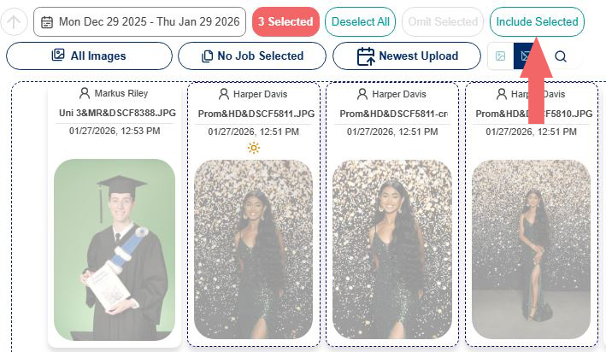606x352 pixels.
Task: Click the person icon on third Harper Davis card
Action: click(501, 94)
